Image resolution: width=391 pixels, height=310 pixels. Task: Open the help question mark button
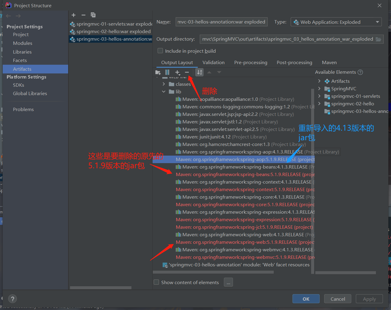point(12,299)
